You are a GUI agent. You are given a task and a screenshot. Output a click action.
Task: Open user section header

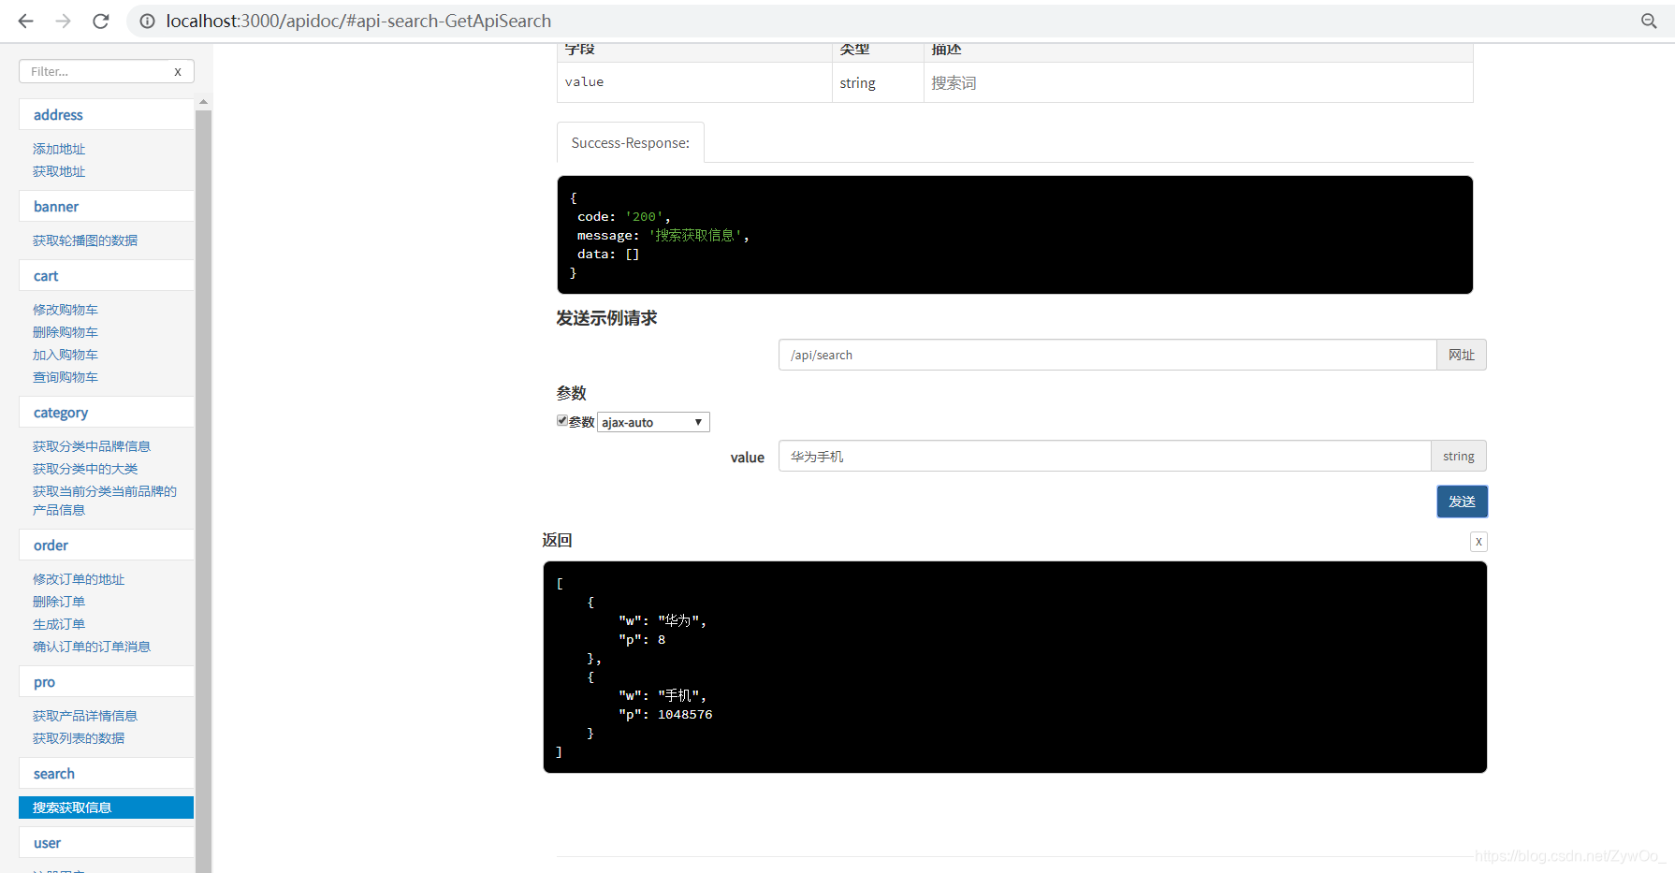tap(107, 843)
